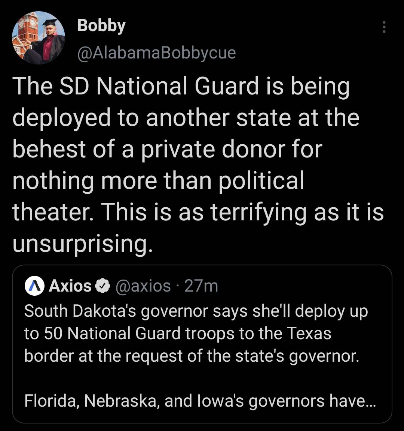Open Bobby's profile picture
404x431 pixels.
tap(39, 38)
